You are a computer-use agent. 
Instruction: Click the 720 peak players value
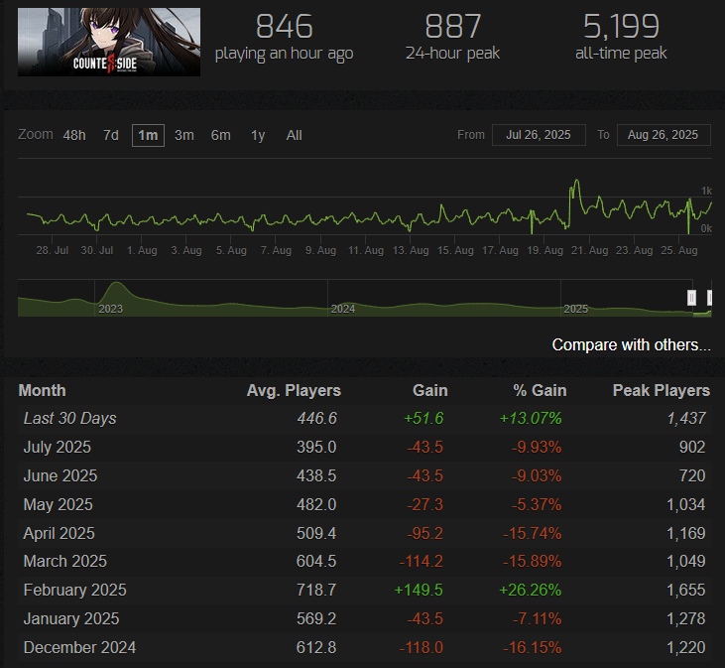[x=692, y=475]
